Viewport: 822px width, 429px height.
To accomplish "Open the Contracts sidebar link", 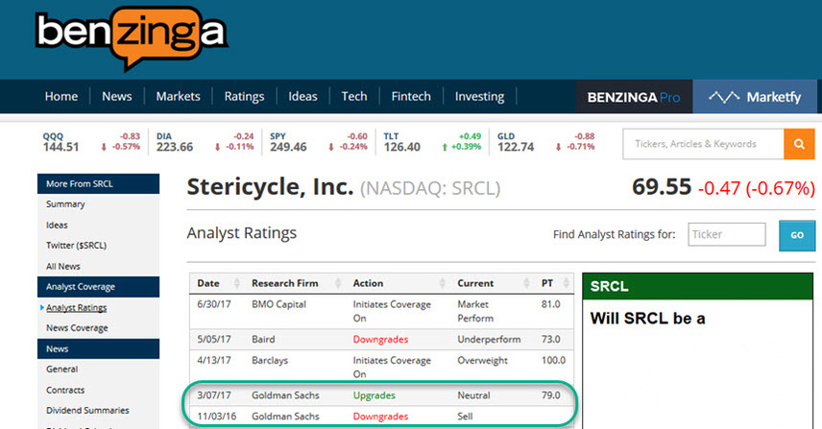I will [x=65, y=391].
